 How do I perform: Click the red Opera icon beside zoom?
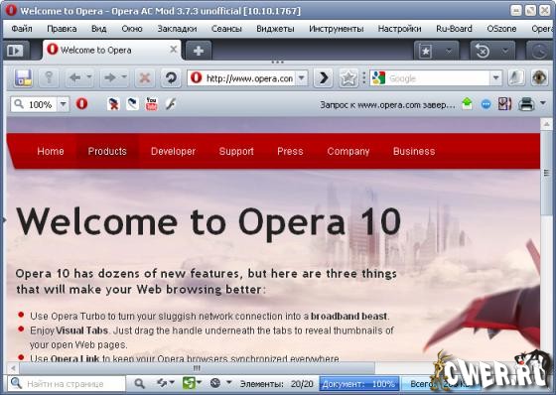[x=81, y=104]
